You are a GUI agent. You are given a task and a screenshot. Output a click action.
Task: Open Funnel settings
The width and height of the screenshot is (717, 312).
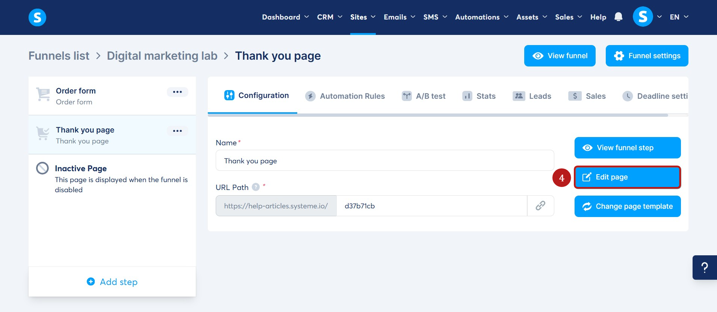click(x=647, y=56)
